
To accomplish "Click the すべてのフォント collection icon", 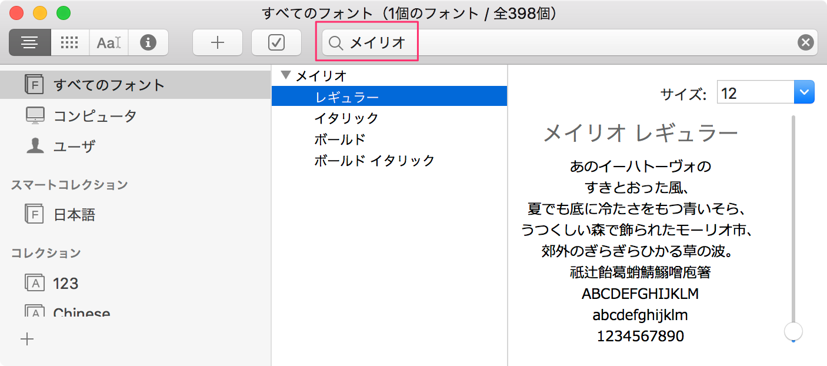I will click(35, 85).
